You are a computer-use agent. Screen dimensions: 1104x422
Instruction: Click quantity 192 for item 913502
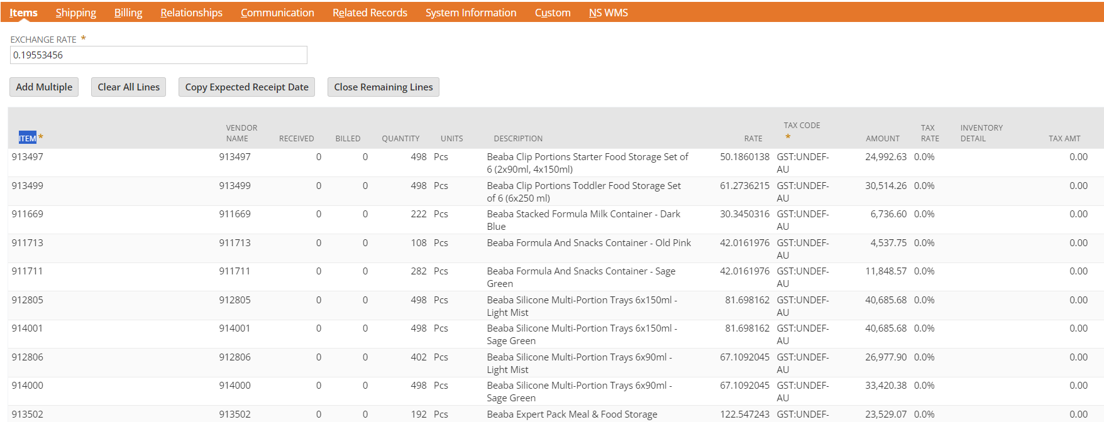coord(419,414)
